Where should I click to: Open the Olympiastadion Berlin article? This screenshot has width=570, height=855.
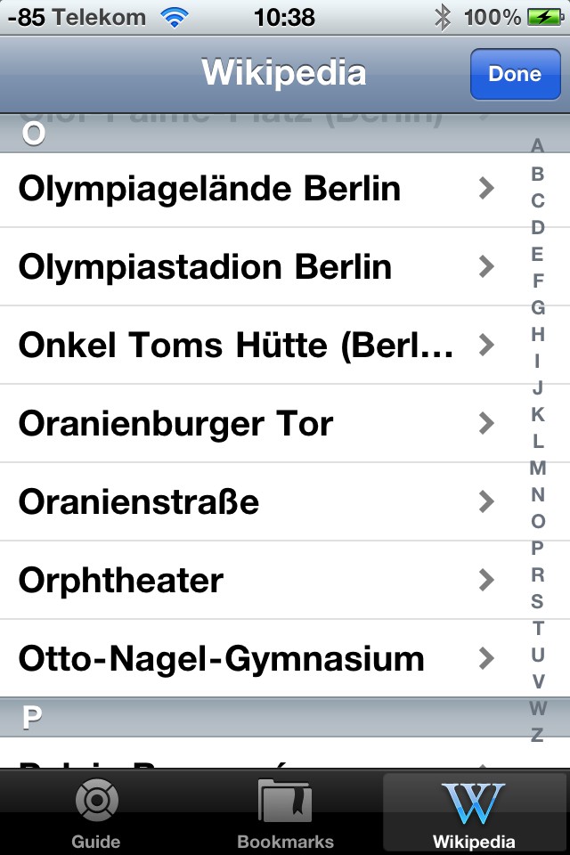[x=205, y=266]
